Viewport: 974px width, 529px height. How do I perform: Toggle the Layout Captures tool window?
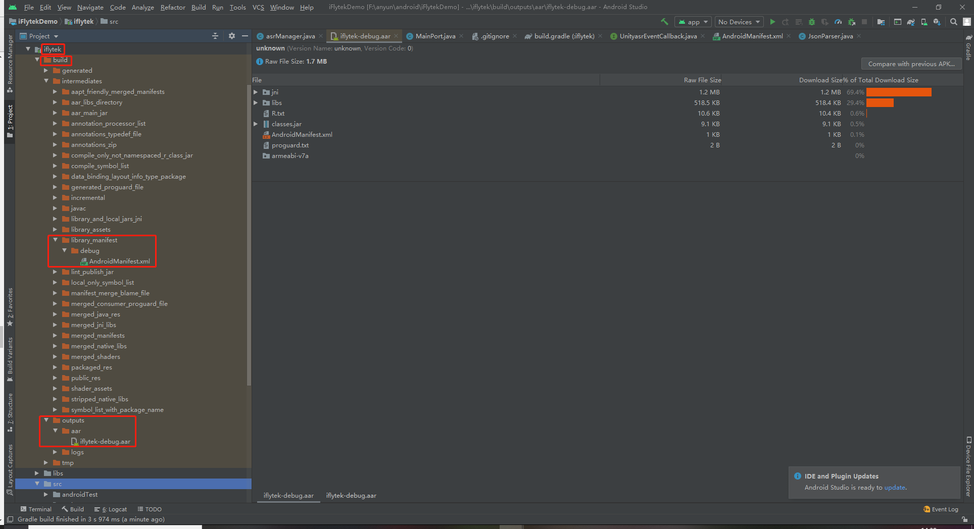point(10,469)
